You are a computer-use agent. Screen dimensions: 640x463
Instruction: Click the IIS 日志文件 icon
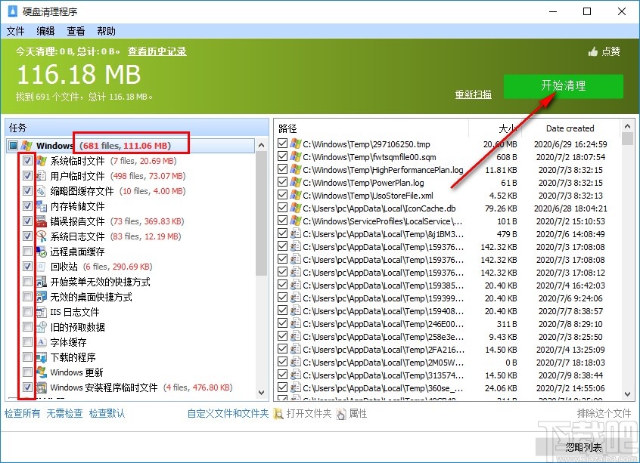pos(41,312)
